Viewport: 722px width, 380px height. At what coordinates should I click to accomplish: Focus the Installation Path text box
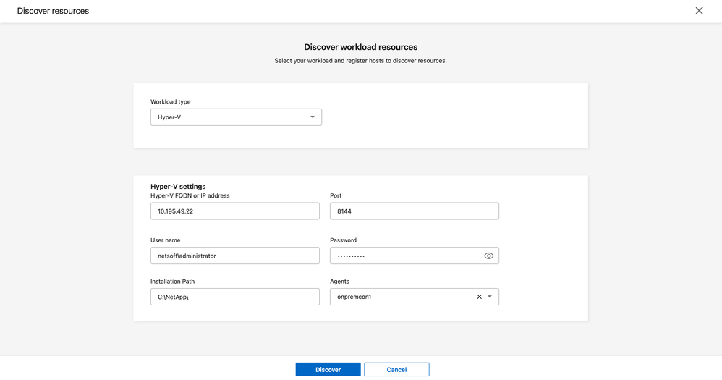click(234, 297)
